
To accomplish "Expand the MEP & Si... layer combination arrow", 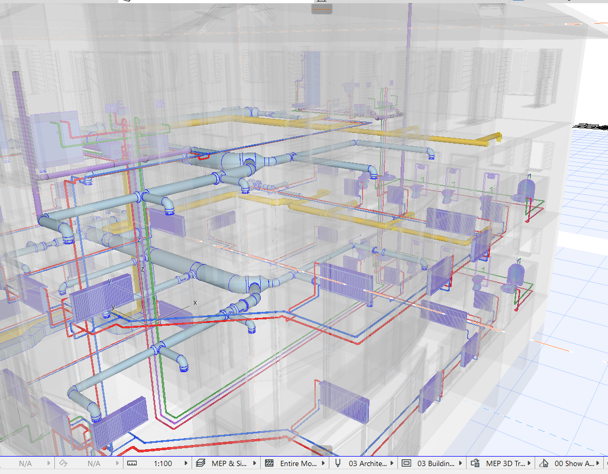I will (254, 463).
